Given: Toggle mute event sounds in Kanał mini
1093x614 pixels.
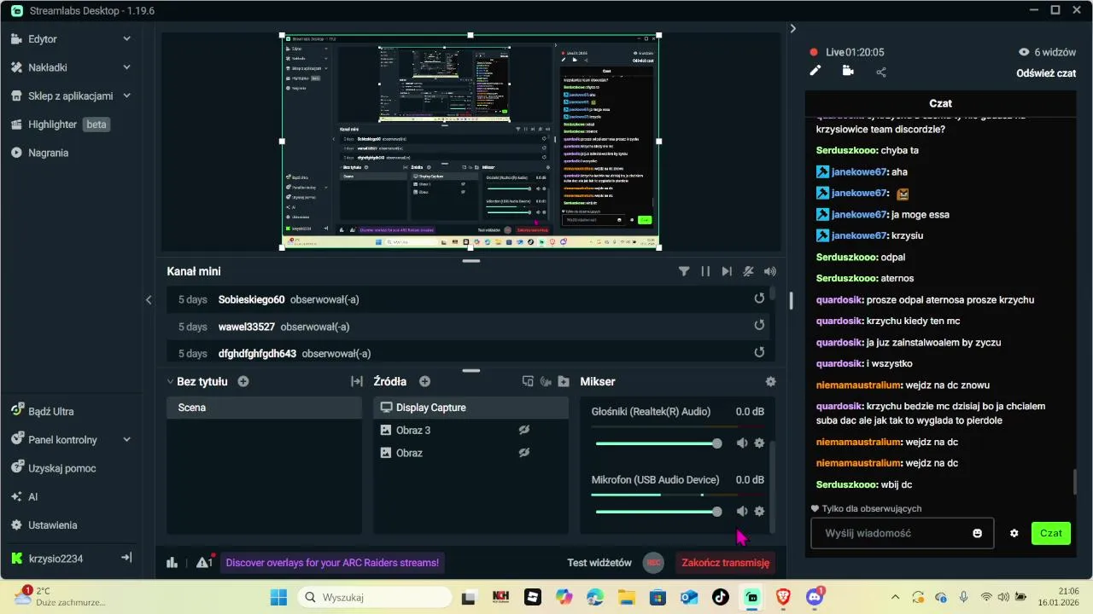Looking at the screenshot, I should tap(749, 271).
